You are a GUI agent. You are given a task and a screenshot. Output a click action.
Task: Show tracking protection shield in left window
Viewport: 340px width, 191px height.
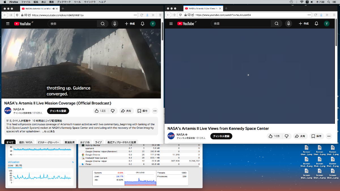pyautogui.click(x=17, y=15)
